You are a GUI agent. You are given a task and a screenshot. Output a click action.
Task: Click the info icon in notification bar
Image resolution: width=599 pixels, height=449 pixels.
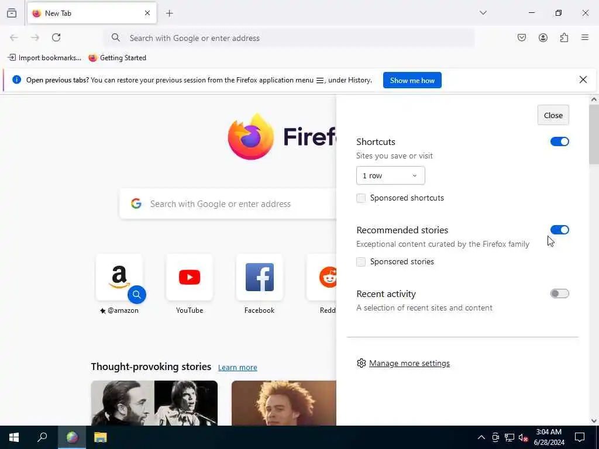coord(16,80)
